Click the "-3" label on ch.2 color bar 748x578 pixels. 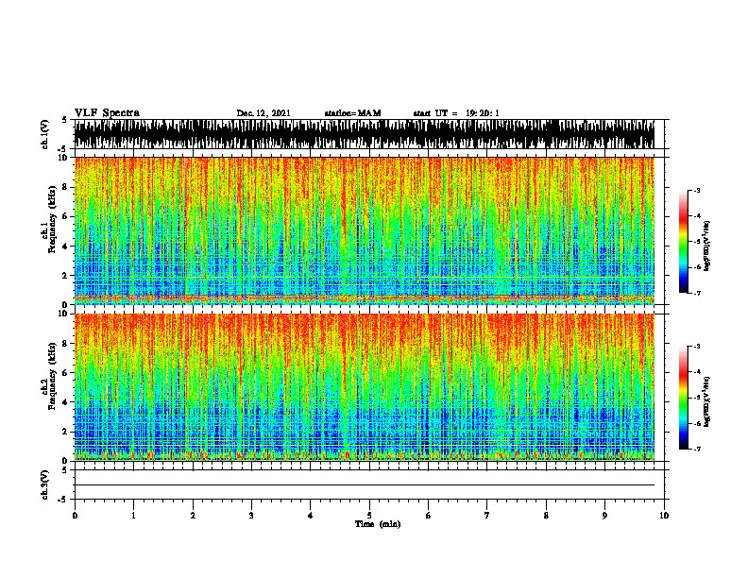click(x=697, y=346)
